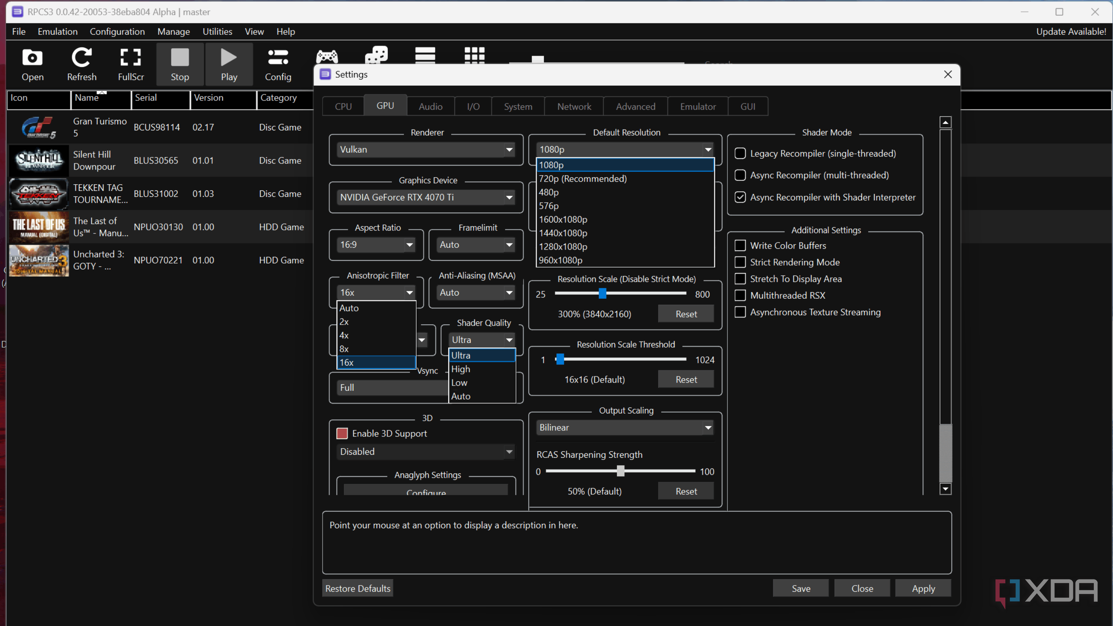1113x626 pixels.
Task: Click Reset under Resolution Scale
Action: click(x=686, y=314)
